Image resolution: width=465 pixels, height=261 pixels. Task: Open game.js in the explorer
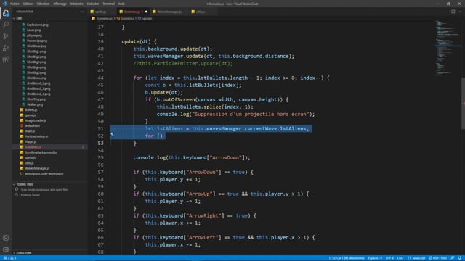tap(31, 115)
